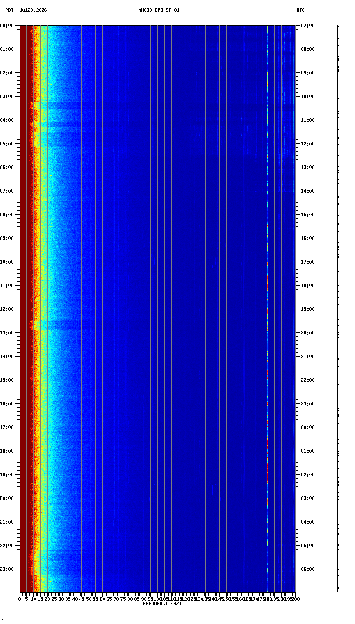The width and height of the screenshot is (355, 624).
Task: Click the 30 Hz frequency axis label
Action: 61,599
